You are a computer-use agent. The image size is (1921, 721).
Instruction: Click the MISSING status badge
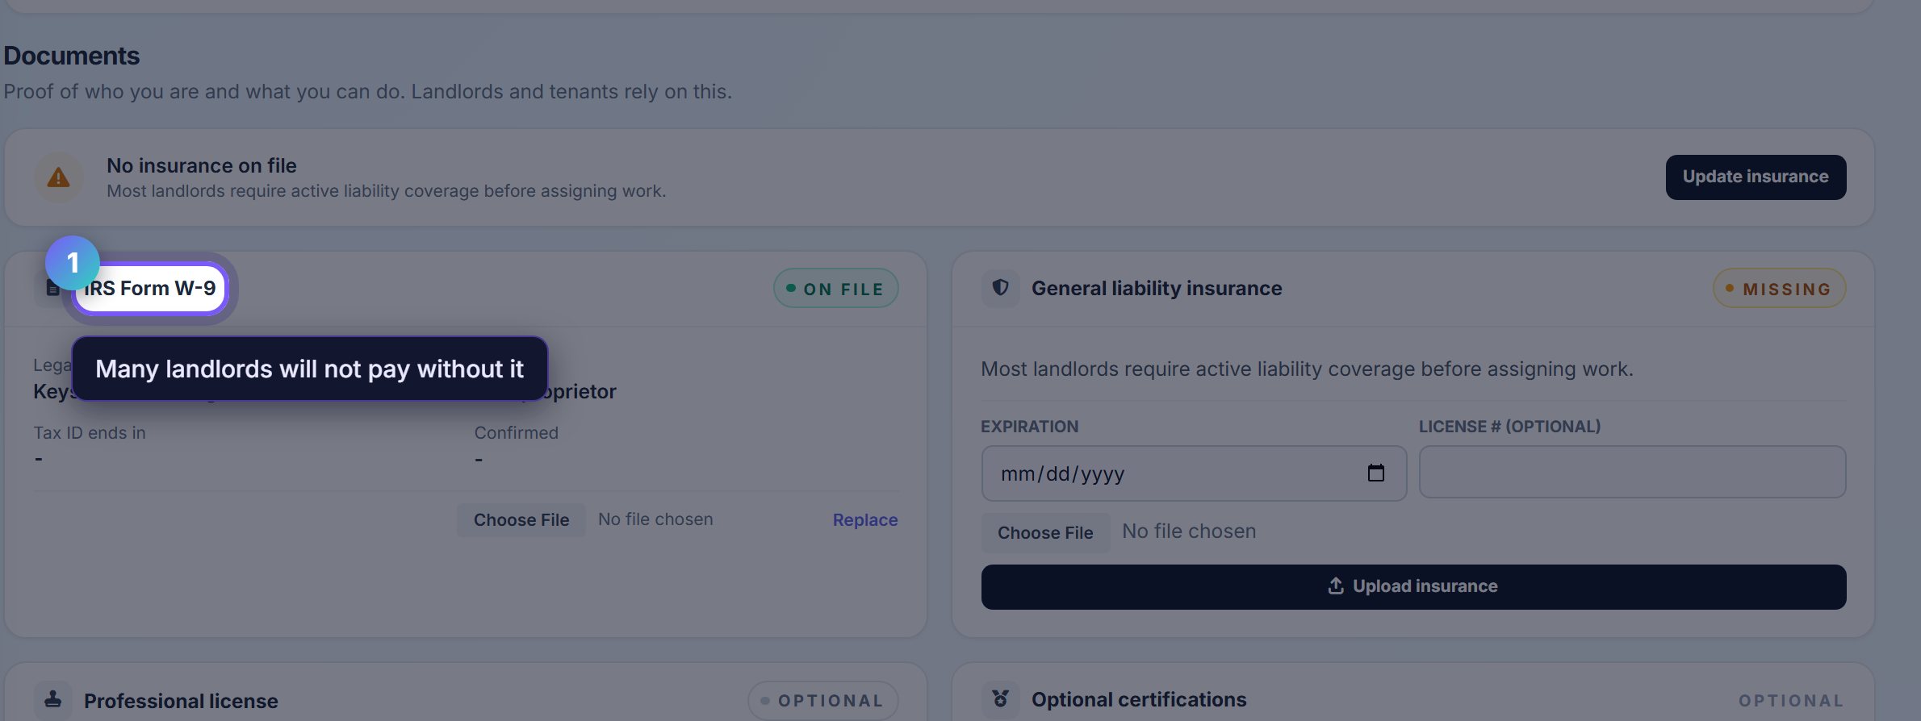(x=1779, y=288)
